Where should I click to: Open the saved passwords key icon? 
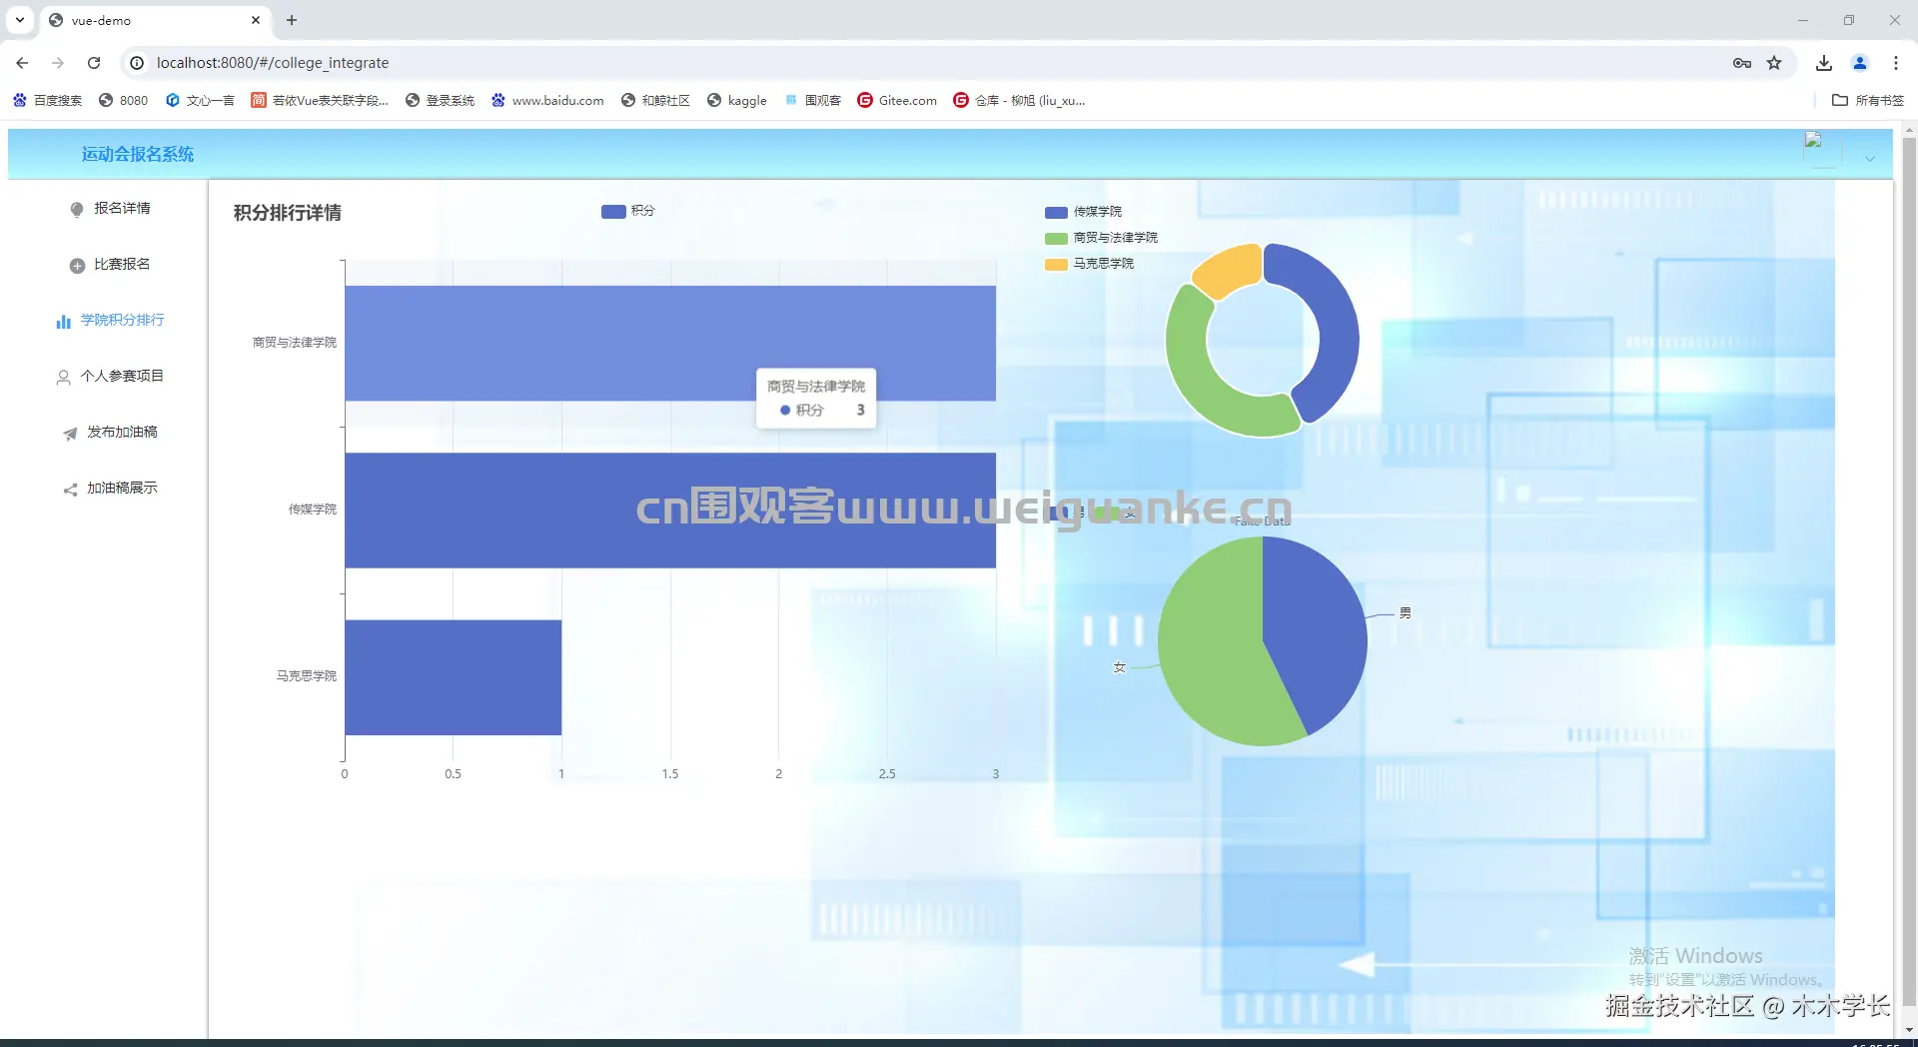coord(1742,63)
